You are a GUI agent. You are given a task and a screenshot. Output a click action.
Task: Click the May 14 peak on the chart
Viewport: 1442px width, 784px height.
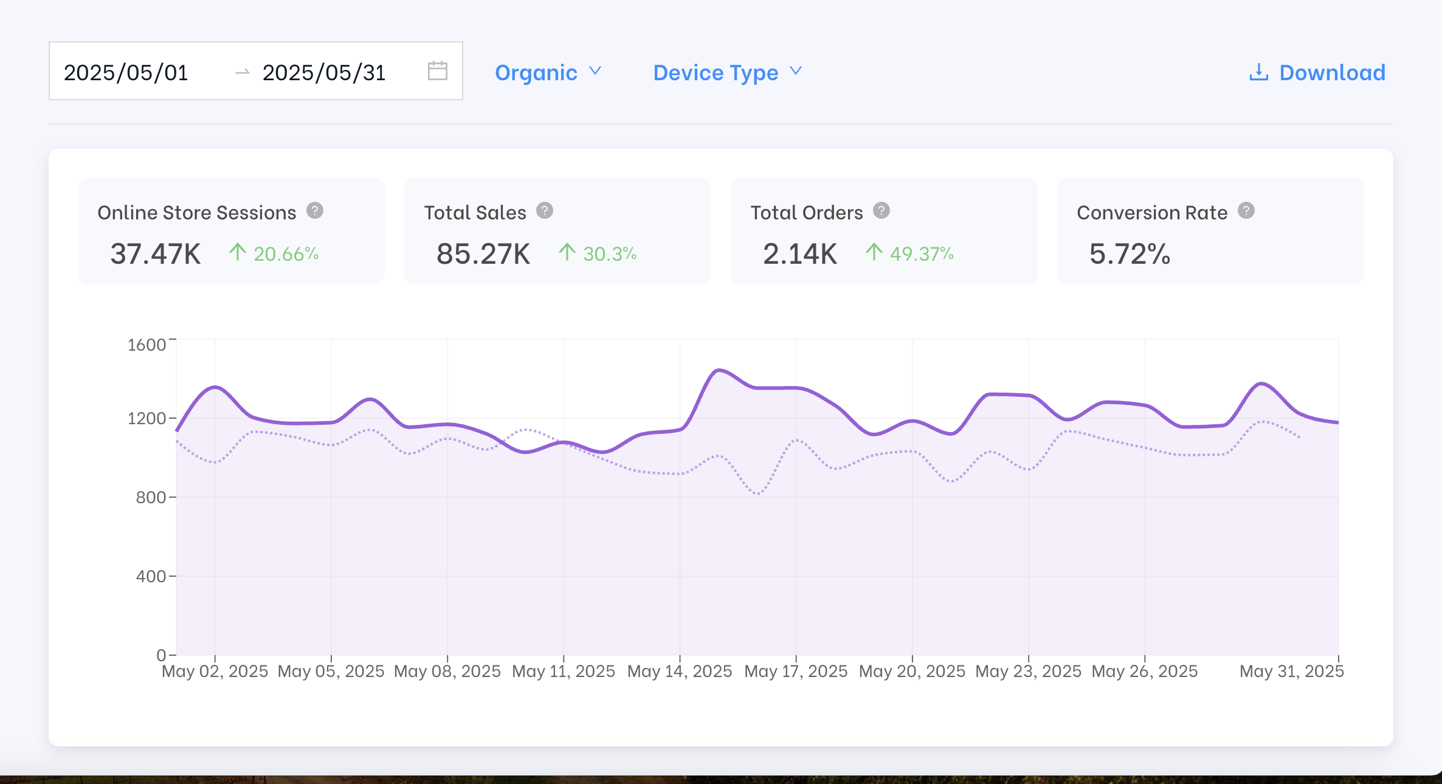719,371
